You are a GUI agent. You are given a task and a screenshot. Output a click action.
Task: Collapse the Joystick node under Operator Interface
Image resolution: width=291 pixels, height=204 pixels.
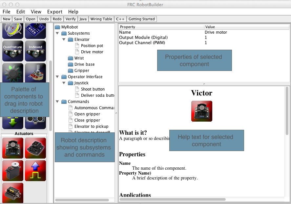coord(64,83)
